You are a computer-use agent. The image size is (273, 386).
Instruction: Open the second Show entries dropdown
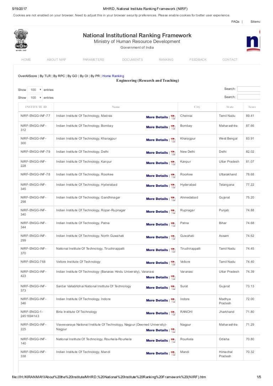click(x=35, y=98)
